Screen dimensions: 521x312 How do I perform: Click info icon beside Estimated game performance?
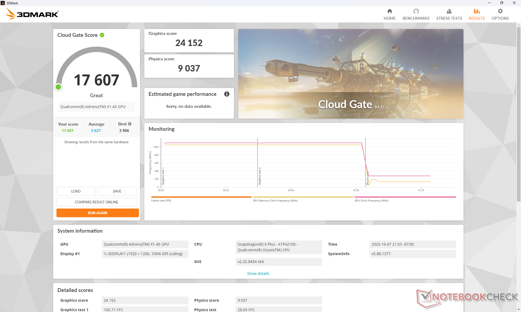(227, 94)
